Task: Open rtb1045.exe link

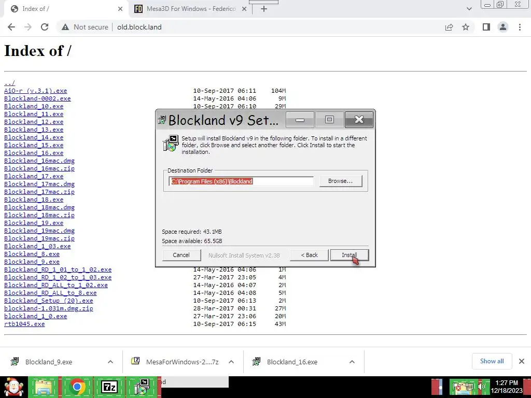Action: [x=24, y=324]
